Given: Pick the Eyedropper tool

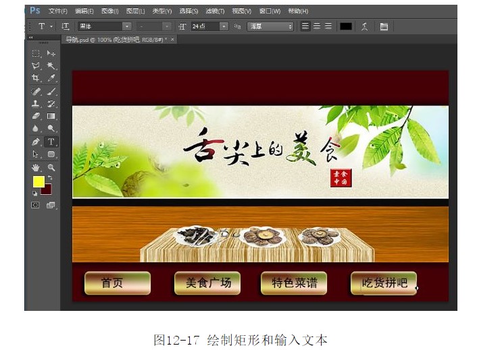Looking at the screenshot, I should coord(51,78).
